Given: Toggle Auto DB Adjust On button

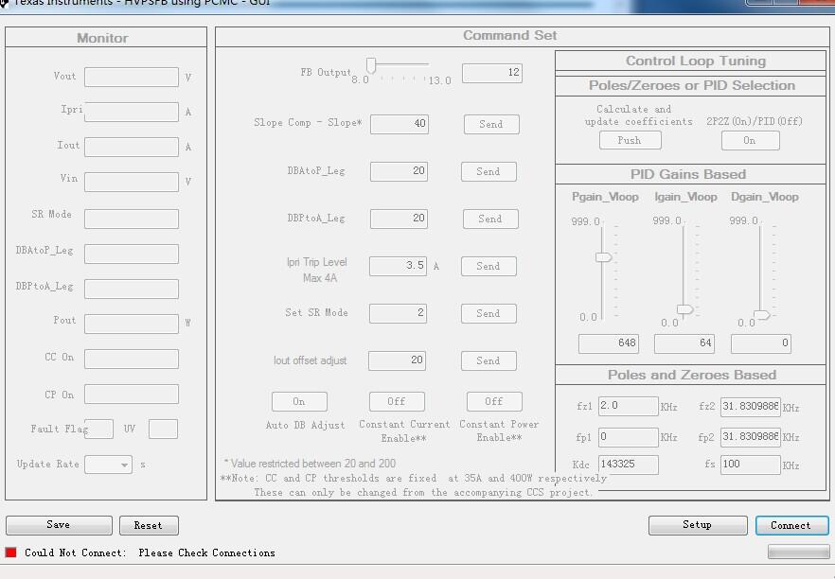Looking at the screenshot, I should [x=299, y=402].
